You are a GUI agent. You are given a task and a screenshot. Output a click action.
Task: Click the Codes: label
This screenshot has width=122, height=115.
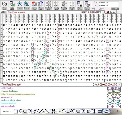(4, 12)
